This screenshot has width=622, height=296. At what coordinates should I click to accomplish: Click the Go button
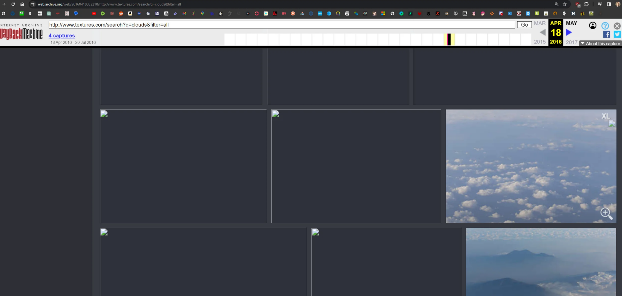[524, 25]
